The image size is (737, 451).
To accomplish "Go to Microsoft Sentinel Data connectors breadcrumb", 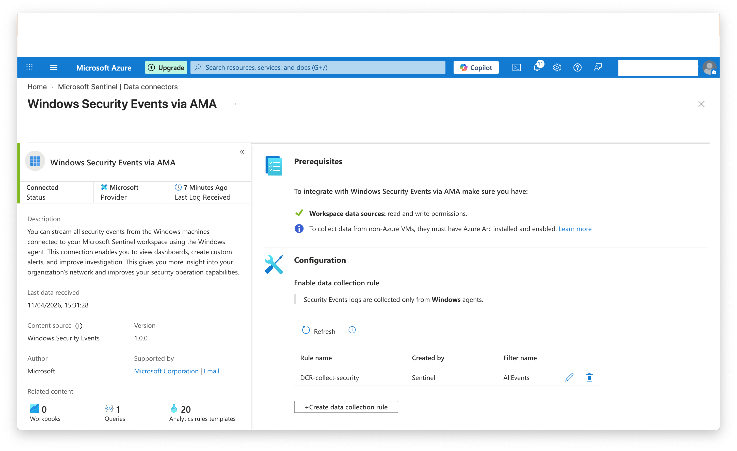I will click(x=118, y=87).
